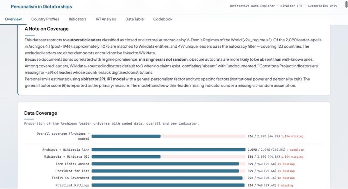
Task: Click the "Proportion of the Archigos leader universe" caption
Action: pos(111,124)
